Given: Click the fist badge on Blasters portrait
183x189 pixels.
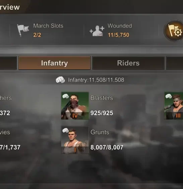Looking at the screenshot, I should click(65, 96).
